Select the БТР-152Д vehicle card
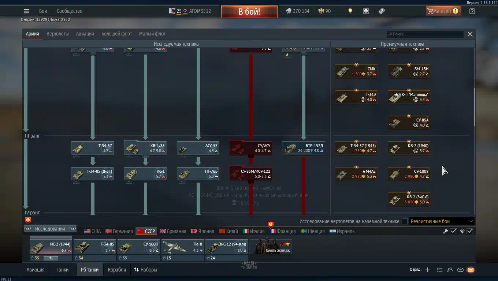The height and width of the screenshot is (281, 498). pos(304,148)
